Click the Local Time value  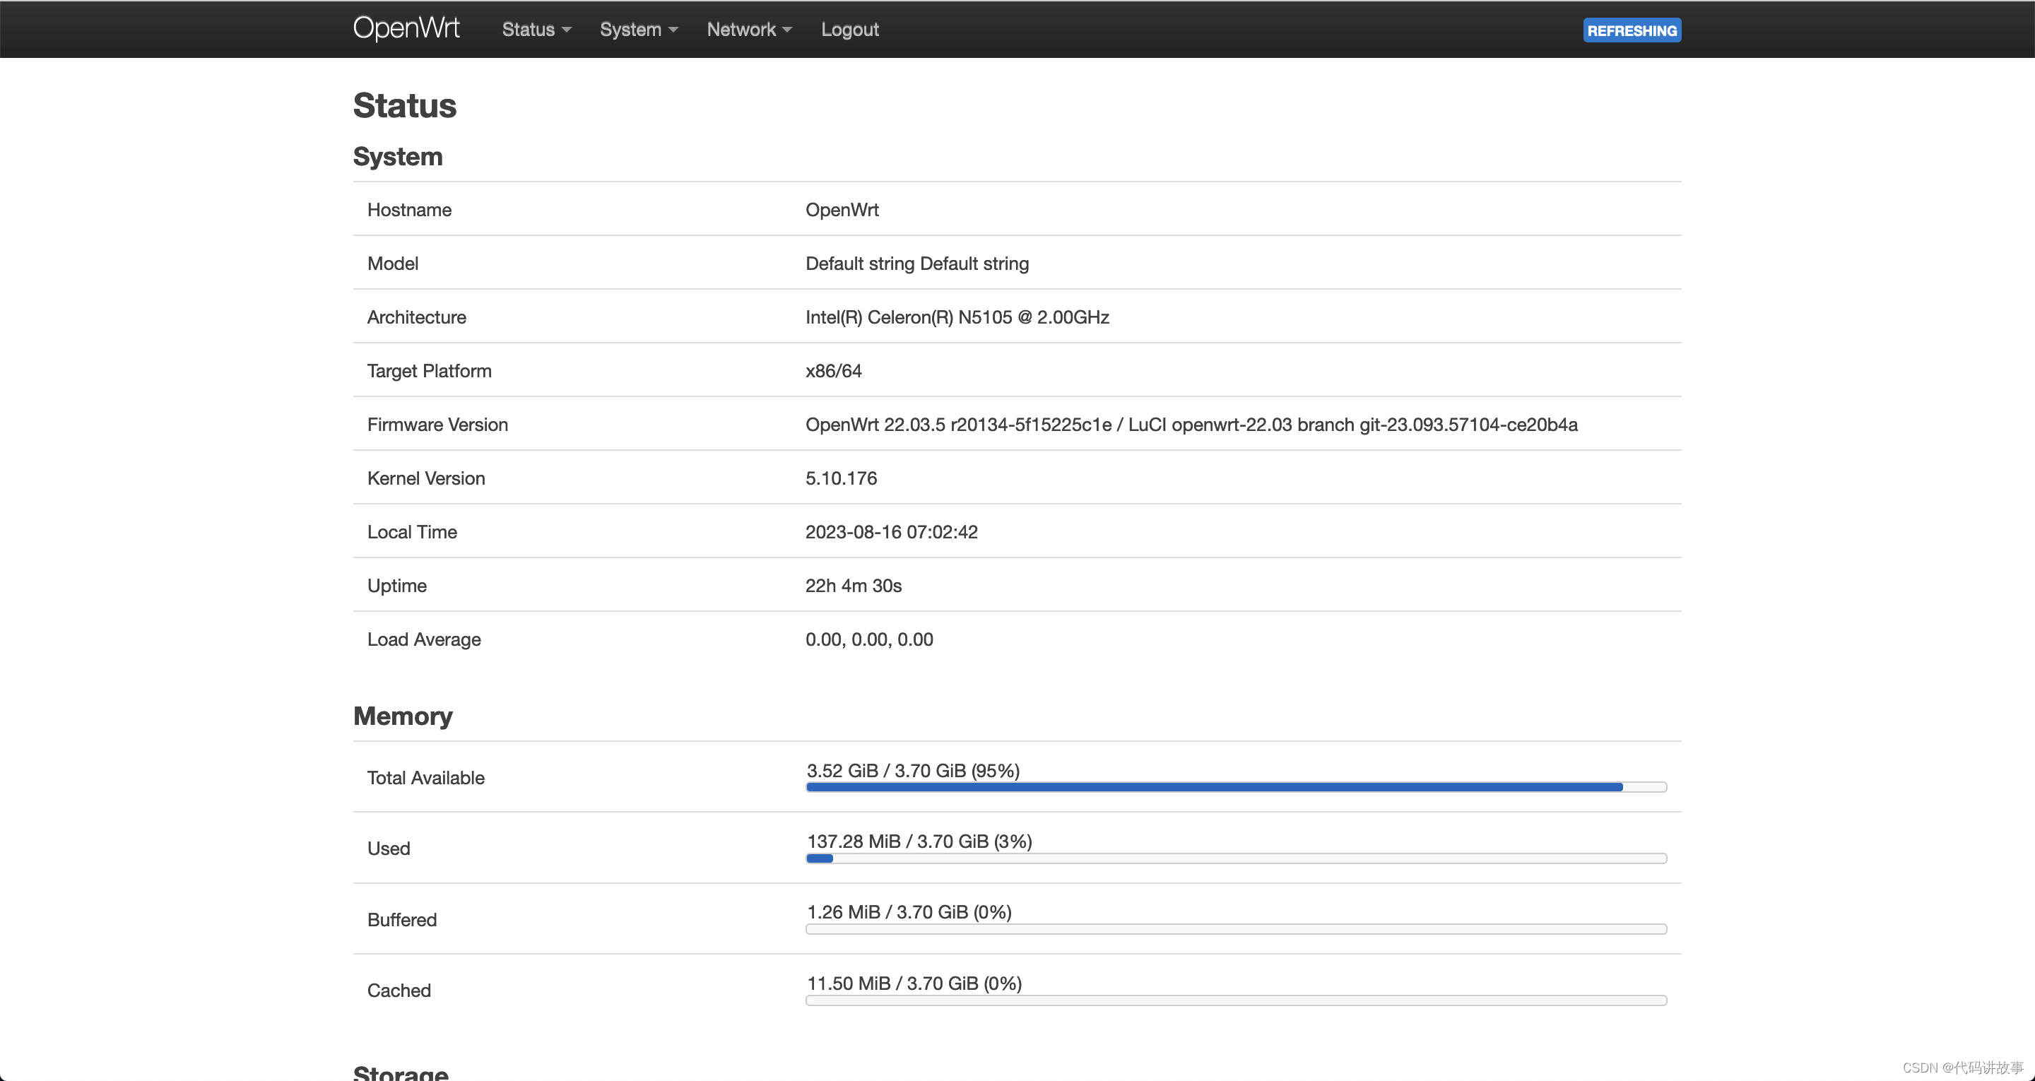(891, 532)
